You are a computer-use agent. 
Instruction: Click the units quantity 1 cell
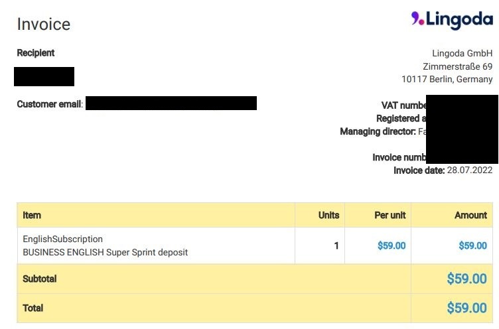coord(320,245)
